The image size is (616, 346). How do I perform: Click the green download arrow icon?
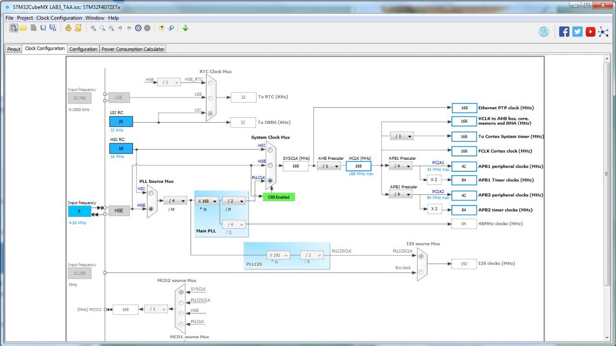[x=185, y=28]
